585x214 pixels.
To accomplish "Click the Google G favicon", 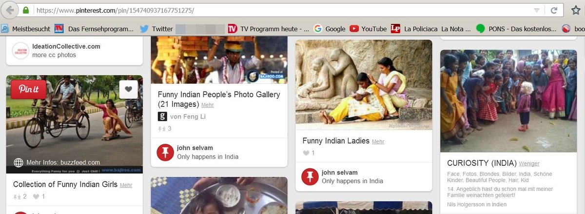I will click(x=318, y=29).
